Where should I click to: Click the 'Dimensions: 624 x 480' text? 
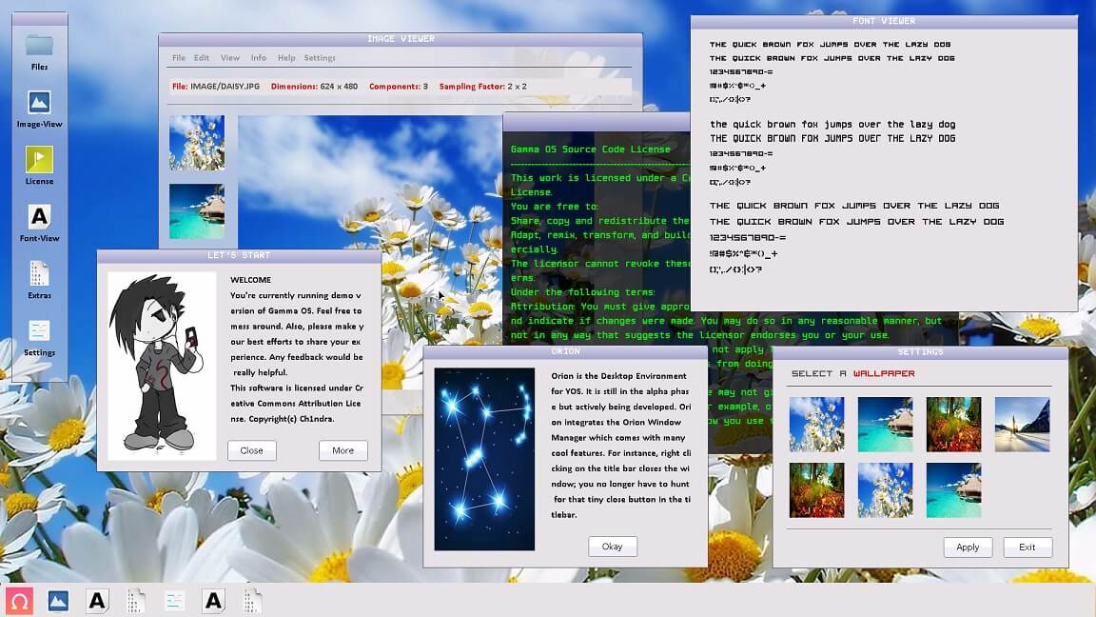coord(315,87)
